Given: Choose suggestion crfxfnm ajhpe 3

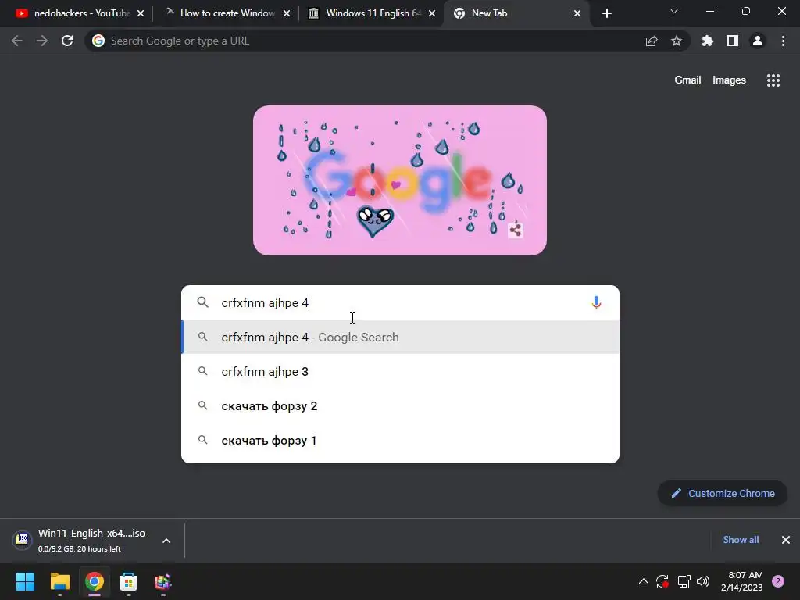Looking at the screenshot, I should click(400, 371).
